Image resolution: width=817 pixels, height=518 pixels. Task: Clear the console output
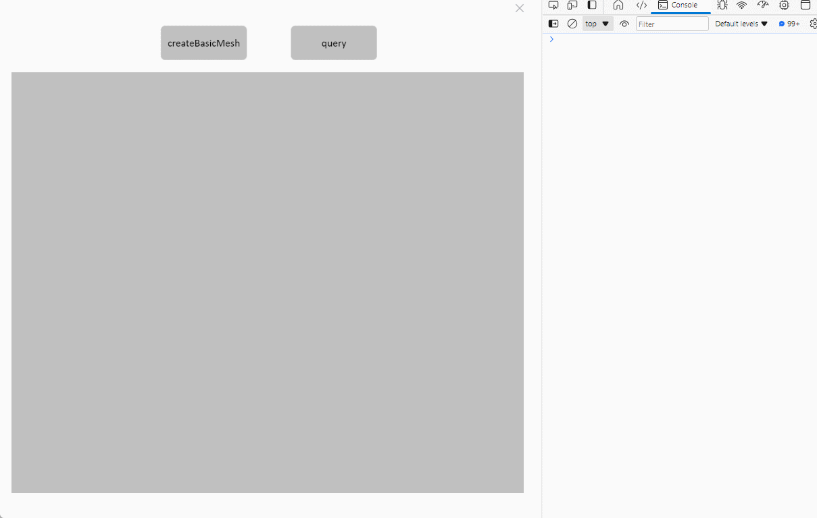point(572,24)
